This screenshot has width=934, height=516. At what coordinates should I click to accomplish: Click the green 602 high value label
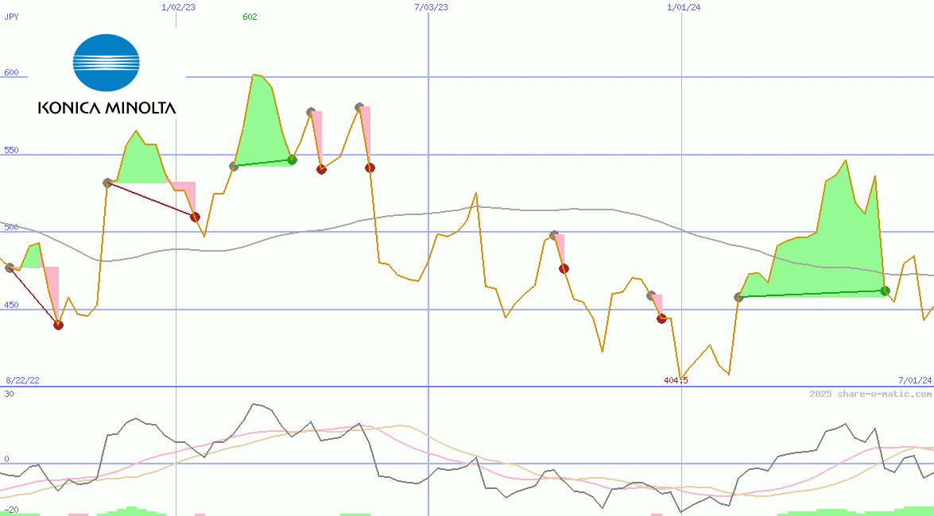[250, 17]
